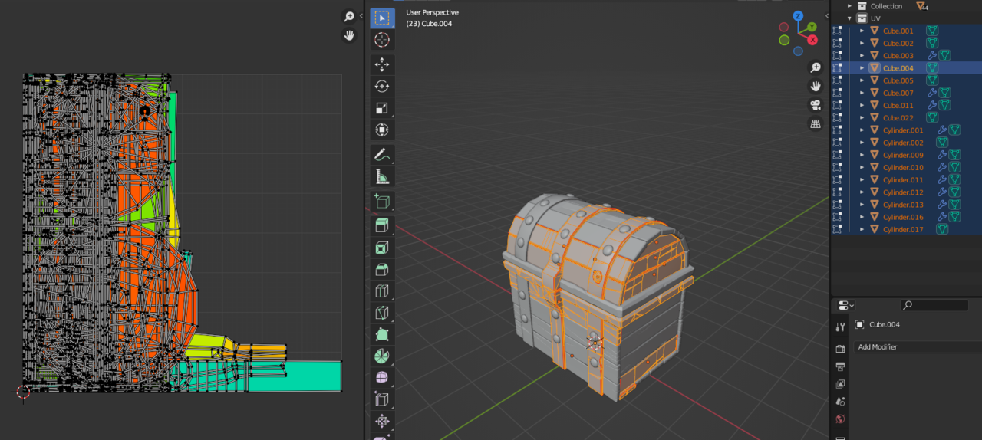
Task: Activate the Measure tool
Action: click(x=382, y=177)
